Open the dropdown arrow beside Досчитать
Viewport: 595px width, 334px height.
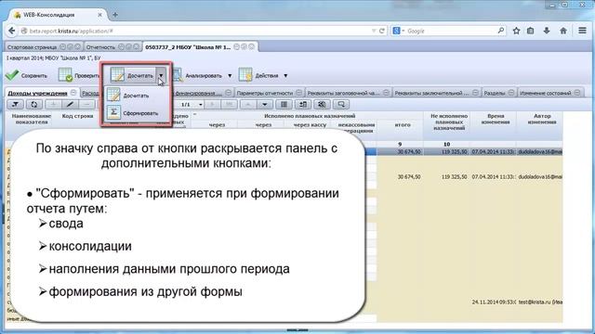point(161,75)
